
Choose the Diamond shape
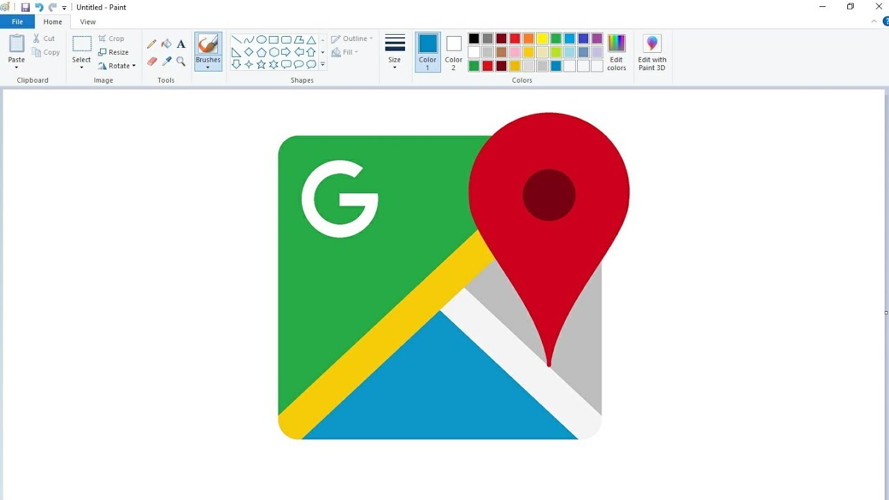pos(249,52)
